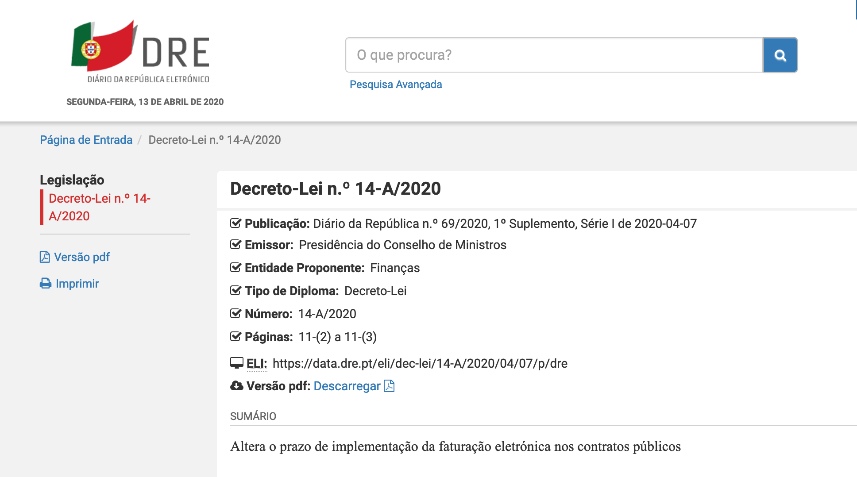Click the check icon beside Número

[x=236, y=314]
